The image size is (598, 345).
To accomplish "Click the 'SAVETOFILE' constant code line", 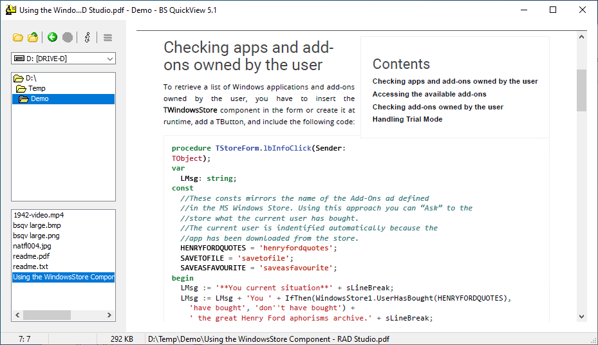I will 237,259.
